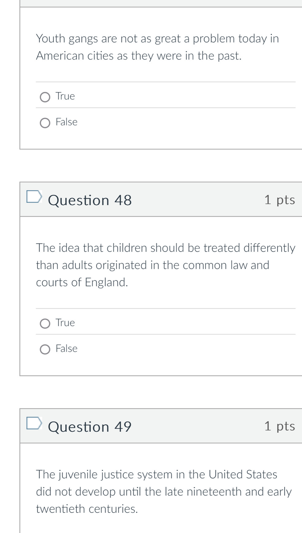Click the 1 pts label of Question 48
The image size is (302, 533).
280,200
